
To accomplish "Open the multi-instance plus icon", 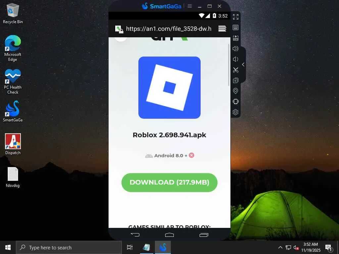I will pyautogui.click(x=236, y=80).
